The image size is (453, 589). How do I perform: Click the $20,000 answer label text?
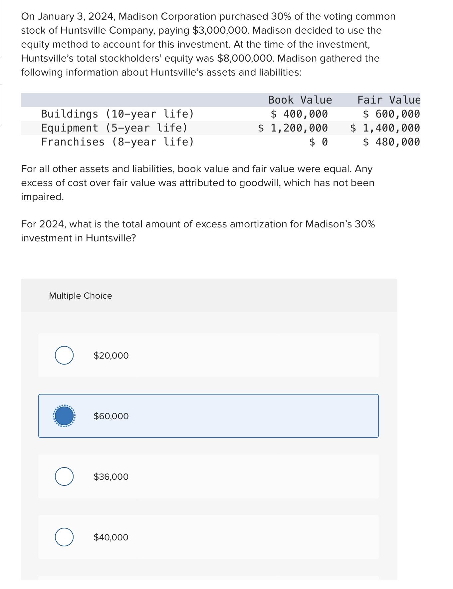pos(110,355)
